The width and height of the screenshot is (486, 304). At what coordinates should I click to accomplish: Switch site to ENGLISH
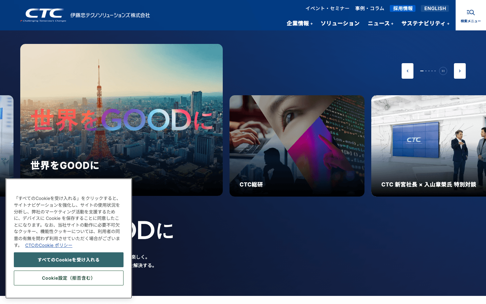point(435,8)
